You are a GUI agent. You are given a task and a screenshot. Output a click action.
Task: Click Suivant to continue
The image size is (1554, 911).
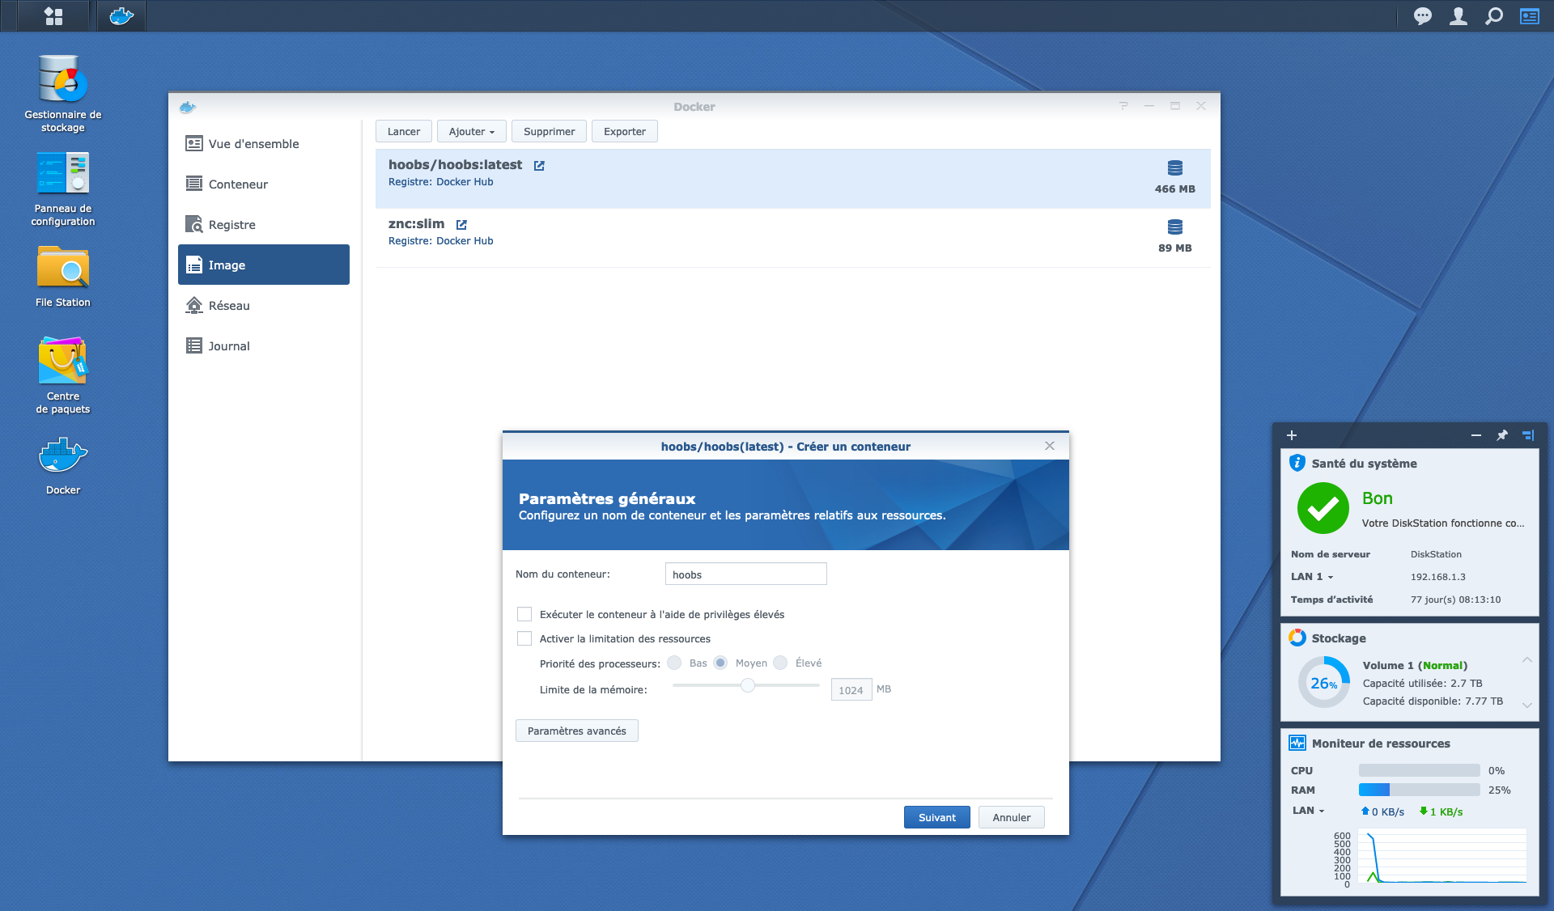[x=937, y=817]
